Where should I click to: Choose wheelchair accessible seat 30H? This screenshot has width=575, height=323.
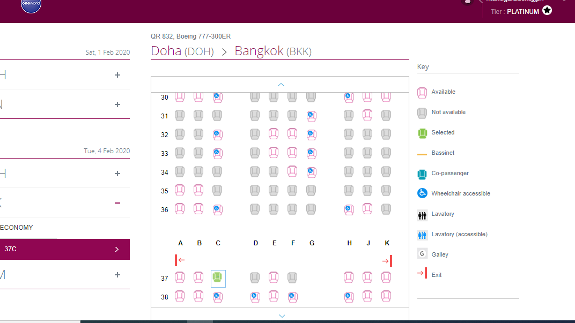349,97
